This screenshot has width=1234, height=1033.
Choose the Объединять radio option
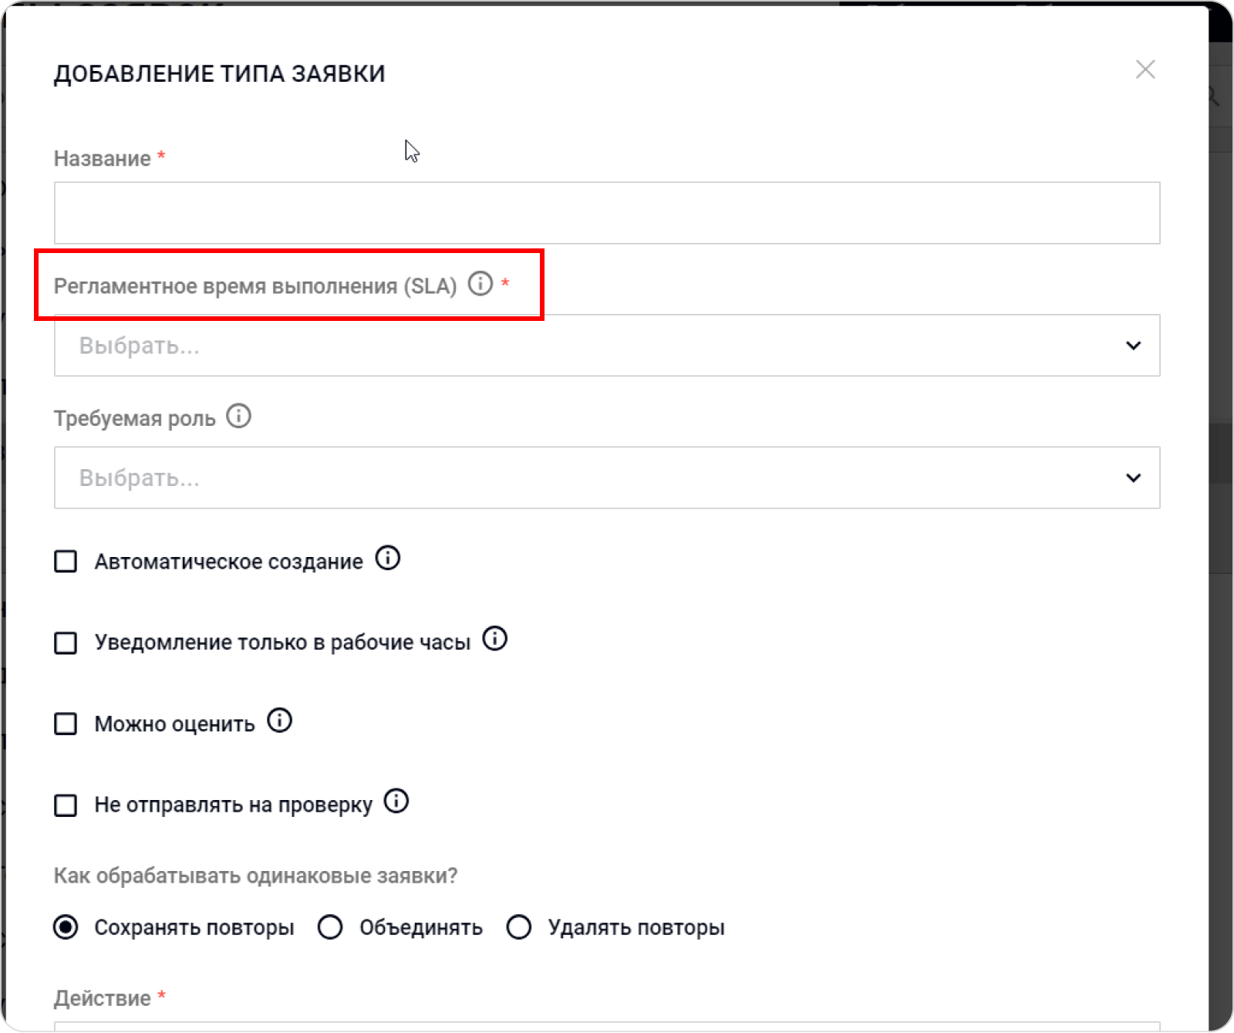point(330,927)
